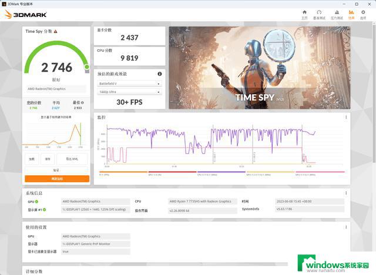Click the average score 2 627 value
The width and height of the screenshot is (376, 275).
tap(56, 108)
